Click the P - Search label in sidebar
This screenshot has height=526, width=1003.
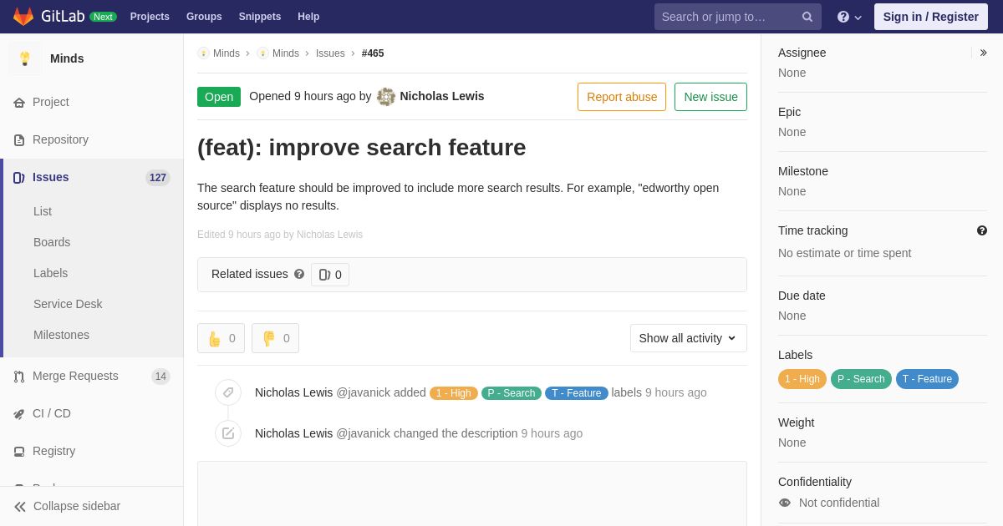pyautogui.click(x=861, y=379)
